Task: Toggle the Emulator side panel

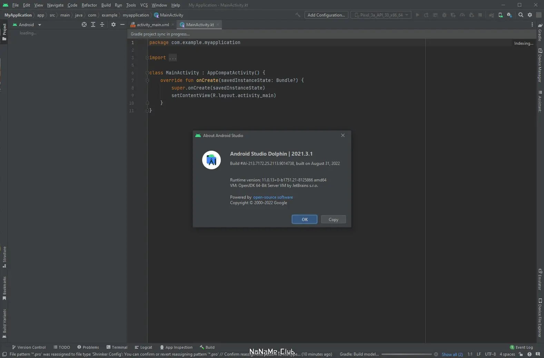Action: pyautogui.click(x=540, y=279)
